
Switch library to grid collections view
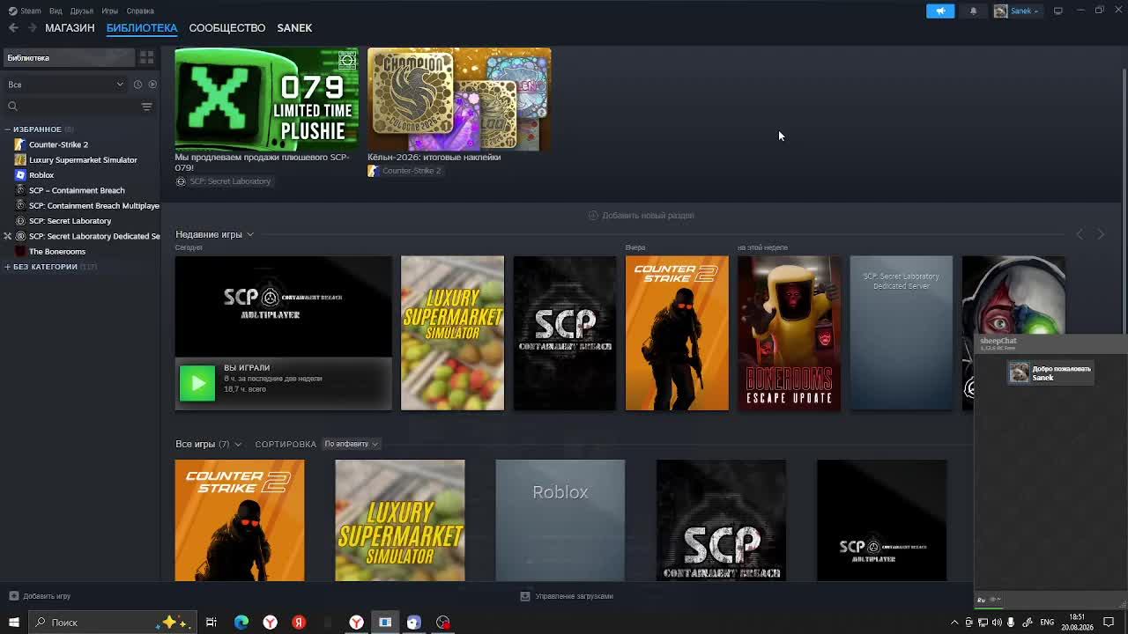click(146, 57)
